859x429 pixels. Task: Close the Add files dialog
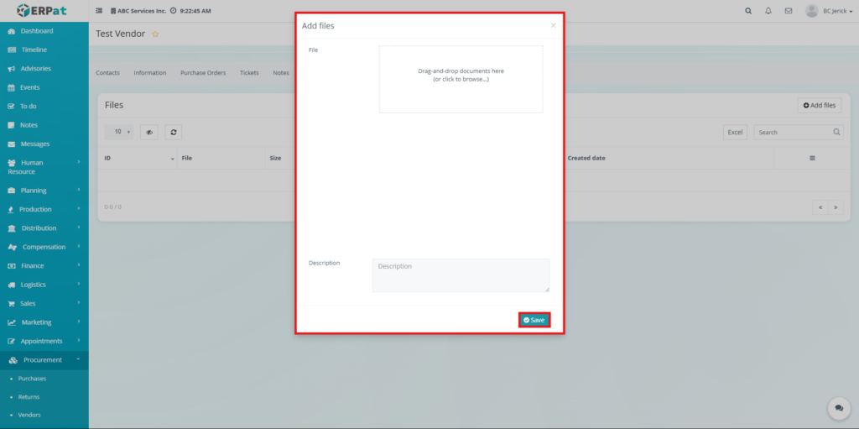(x=553, y=26)
